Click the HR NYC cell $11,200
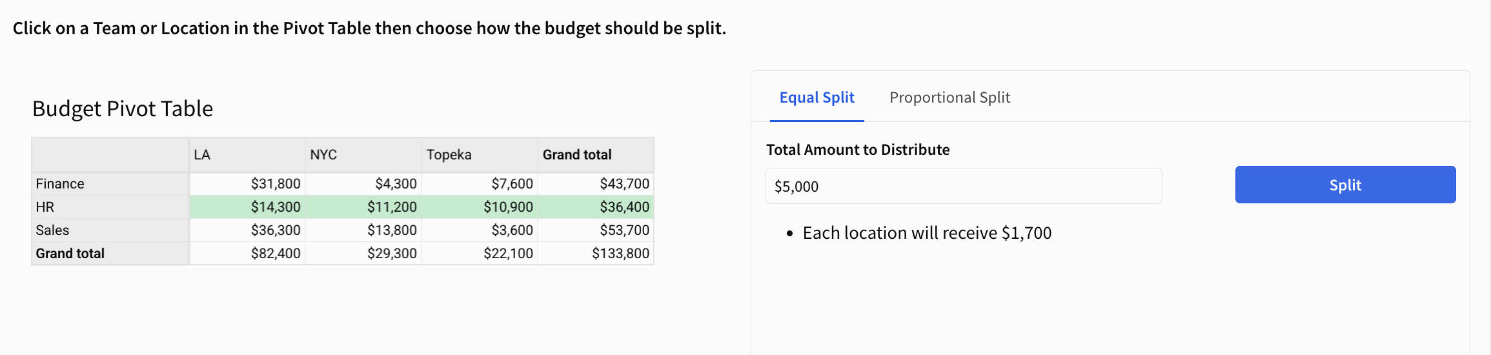Screen dimensions: 1491x355 (x=392, y=207)
